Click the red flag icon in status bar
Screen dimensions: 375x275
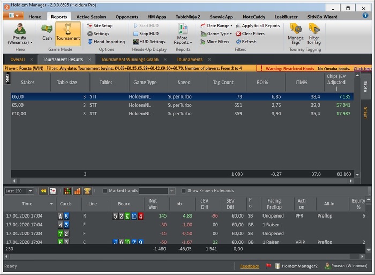coord(268,266)
